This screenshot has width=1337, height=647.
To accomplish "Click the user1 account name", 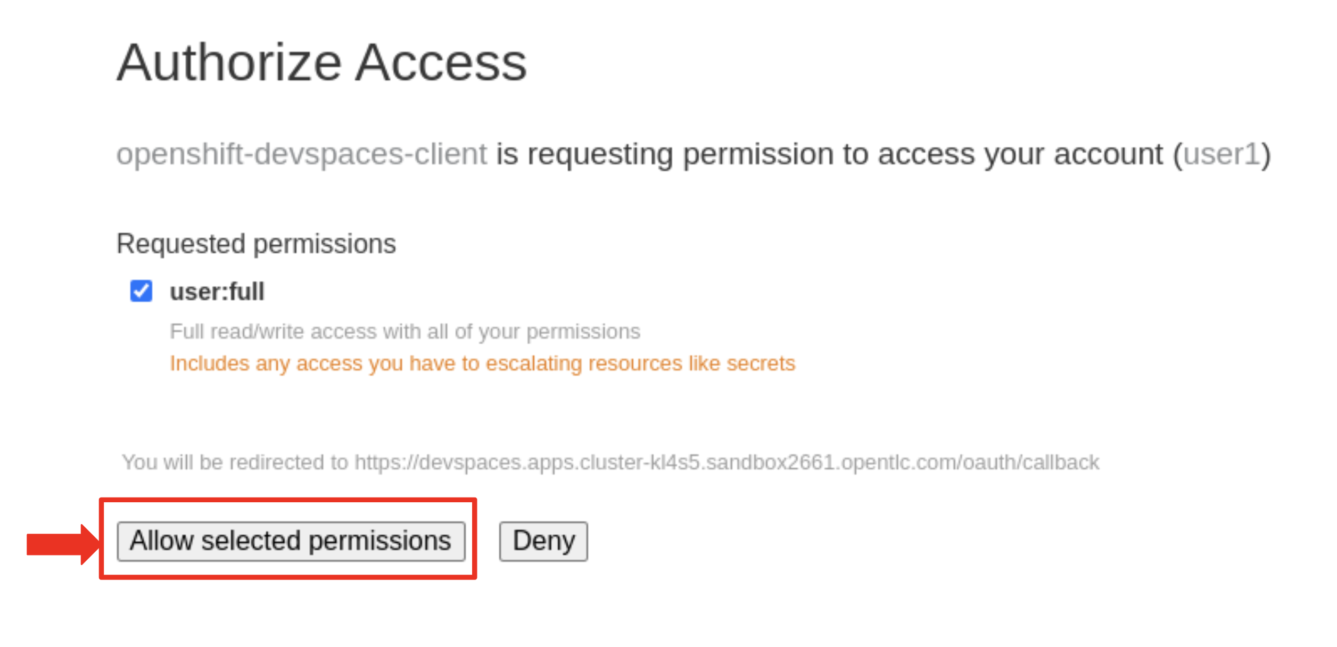I will click(1222, 154).
